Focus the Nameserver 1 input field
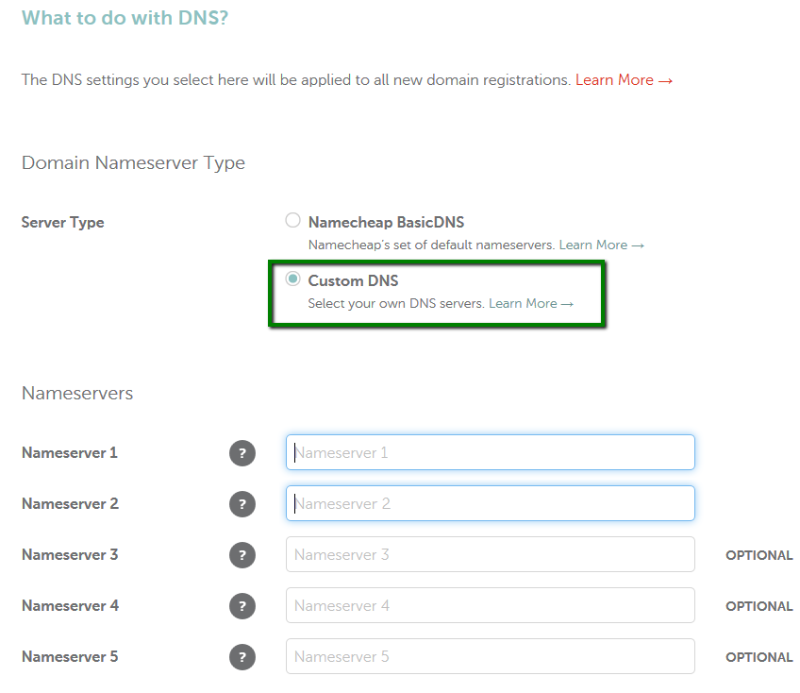 491,452
